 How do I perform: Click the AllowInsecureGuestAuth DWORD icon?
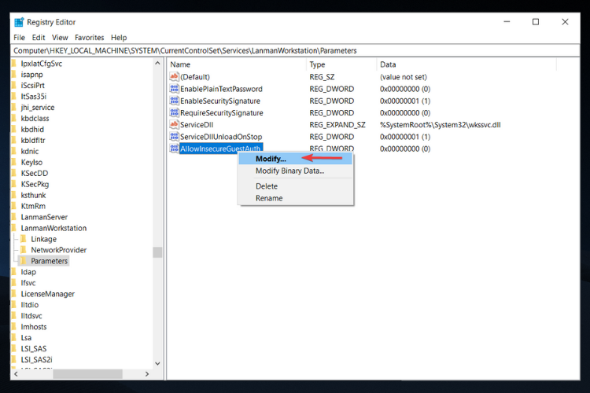pos(174,149)
